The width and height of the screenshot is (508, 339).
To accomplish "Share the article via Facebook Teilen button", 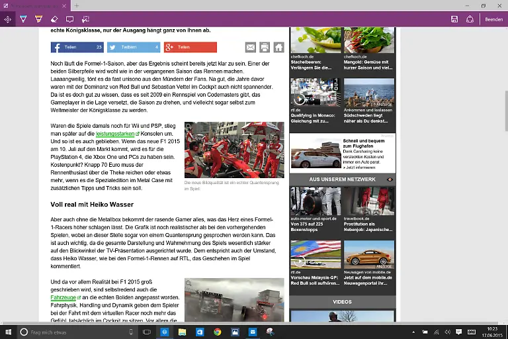I will pos(77,47).
